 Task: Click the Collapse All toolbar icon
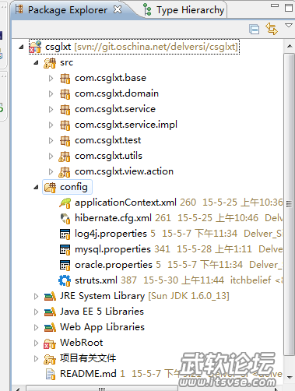click(254, 29)
